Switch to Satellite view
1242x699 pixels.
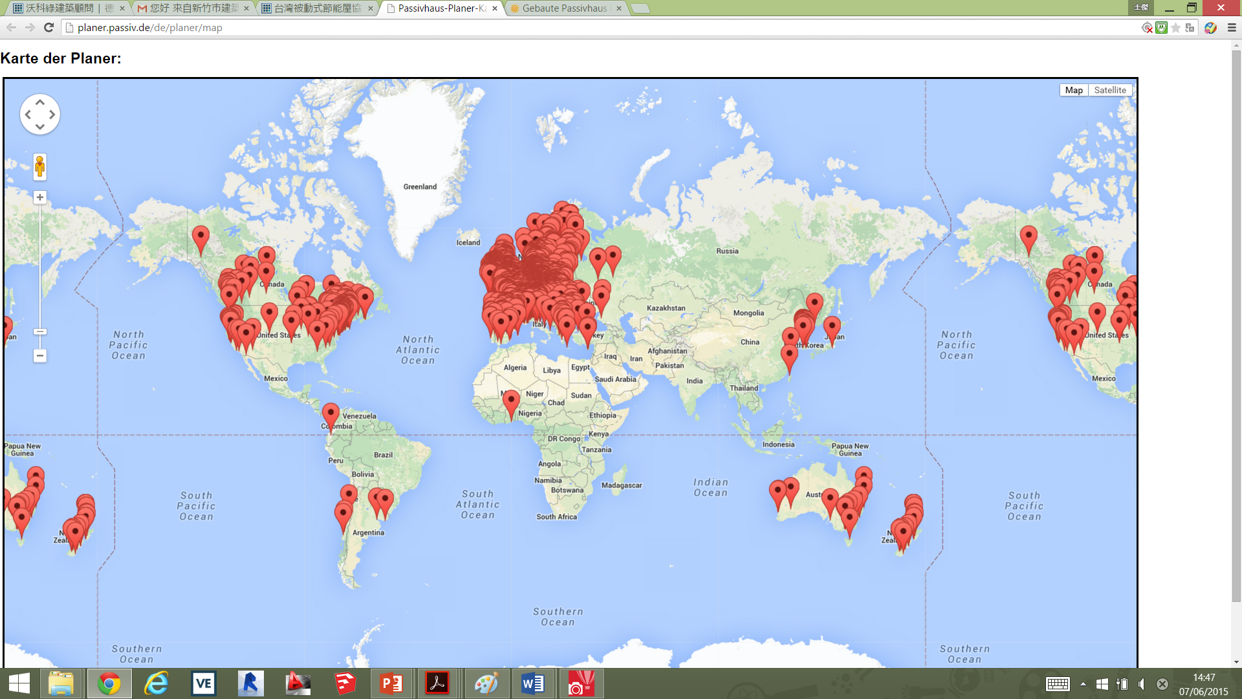click(x=1110, y=90)
